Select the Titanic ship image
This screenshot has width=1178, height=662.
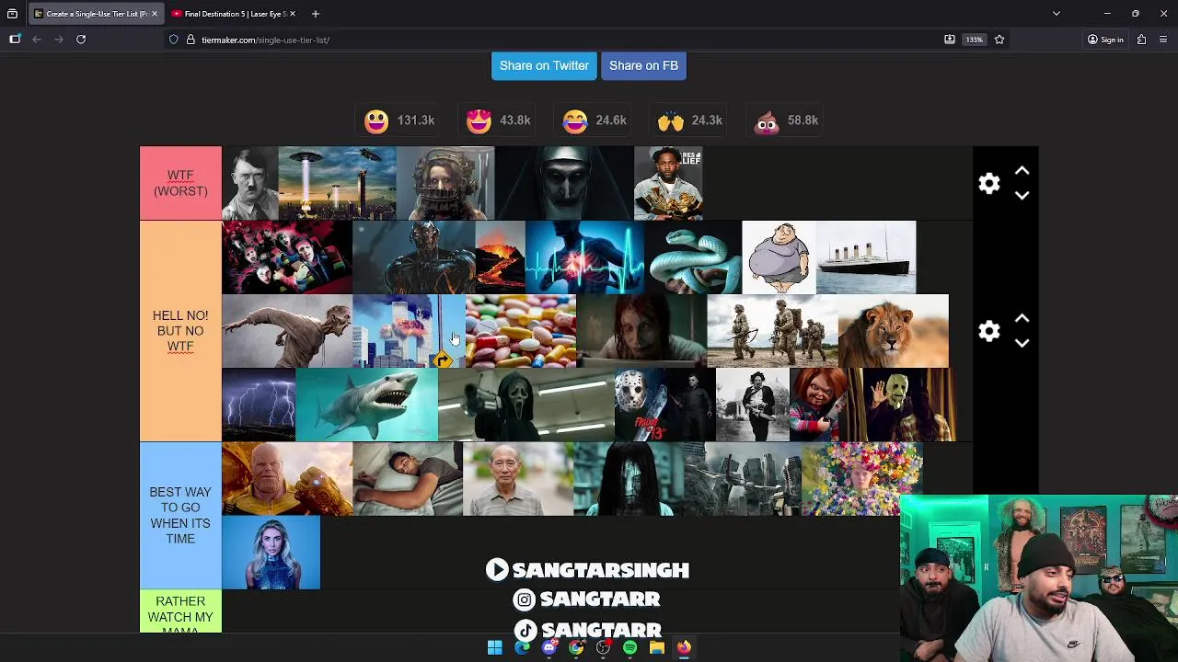pos(866,257)
